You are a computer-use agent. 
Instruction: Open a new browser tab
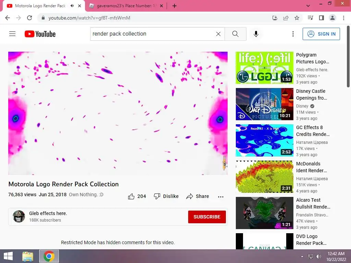point(174,6)
